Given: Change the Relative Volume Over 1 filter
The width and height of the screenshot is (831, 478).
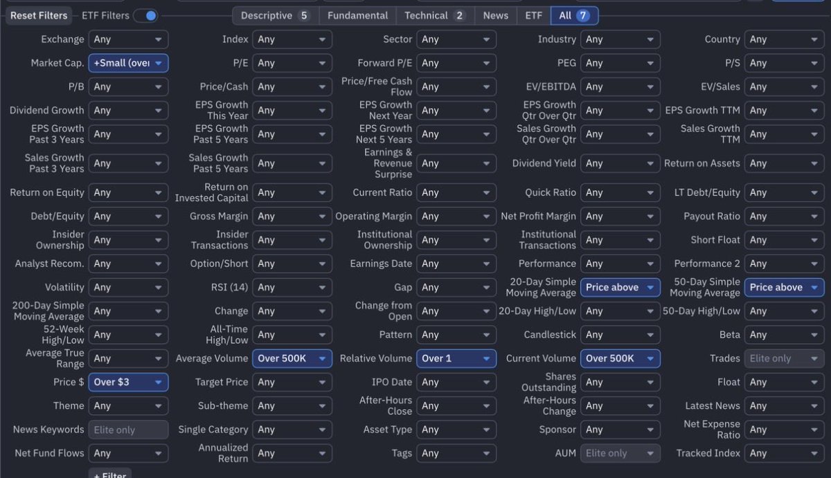Looking at the screenshot, I should coord(456,358).
